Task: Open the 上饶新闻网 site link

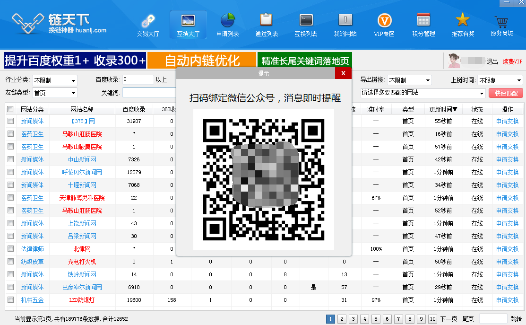Action: tap(82, 223)
